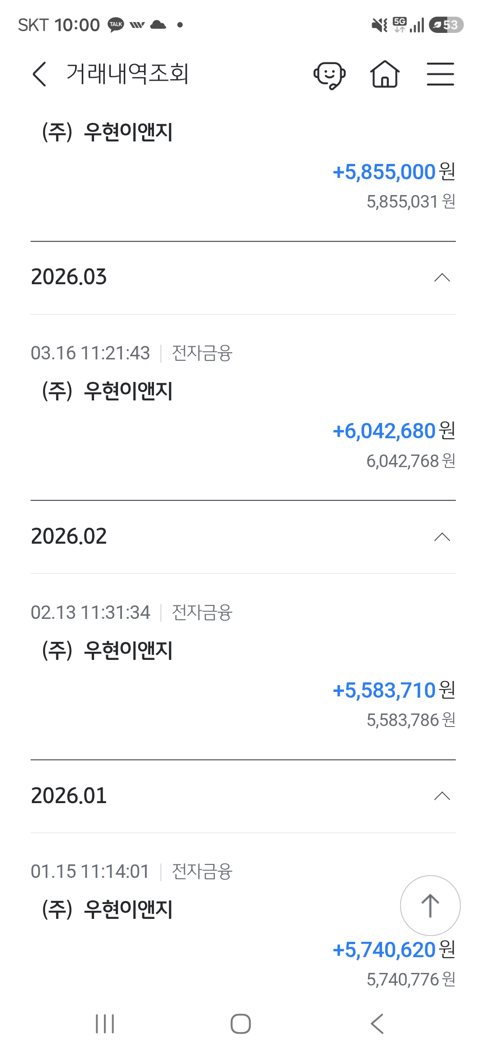Tap the back arrow beside 거래내역조회

(x=40, y=74)
